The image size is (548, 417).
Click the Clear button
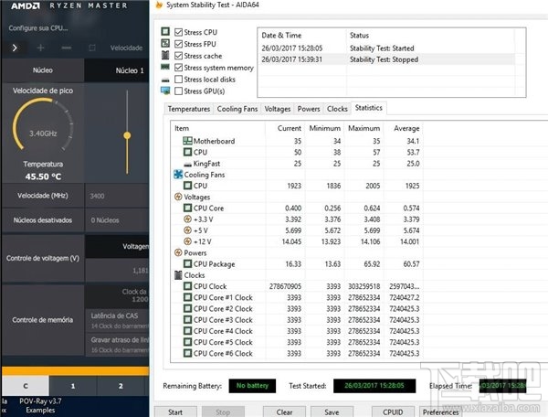pos(284,412)
